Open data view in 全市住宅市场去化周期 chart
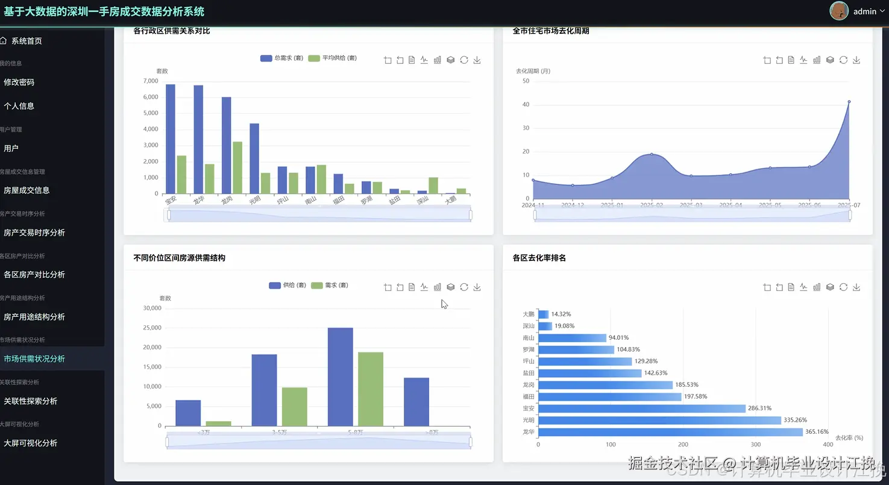The width and height of the screenshot is (889, 485). point(791,60)
